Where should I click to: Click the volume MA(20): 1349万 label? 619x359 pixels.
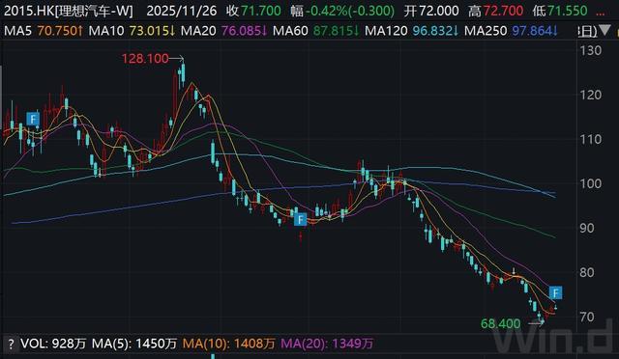[x=327, y=344]
